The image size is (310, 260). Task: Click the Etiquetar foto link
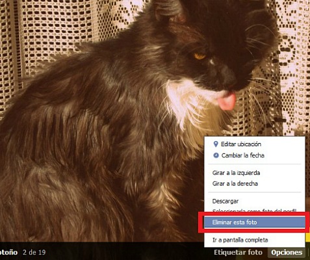(x=238, y=252)
